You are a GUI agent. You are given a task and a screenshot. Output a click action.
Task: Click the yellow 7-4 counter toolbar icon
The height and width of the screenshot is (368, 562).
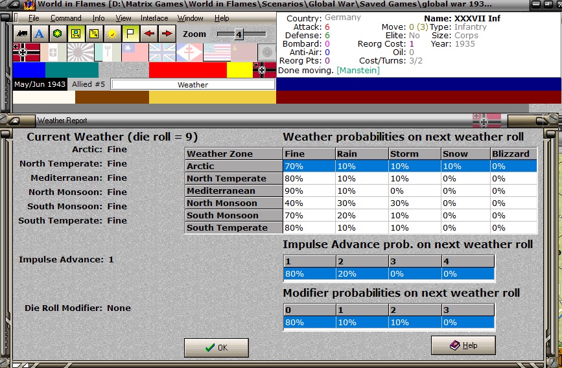click(94, 34)
